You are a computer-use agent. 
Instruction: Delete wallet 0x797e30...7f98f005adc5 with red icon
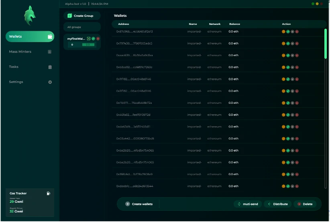(x=297, y=44)
